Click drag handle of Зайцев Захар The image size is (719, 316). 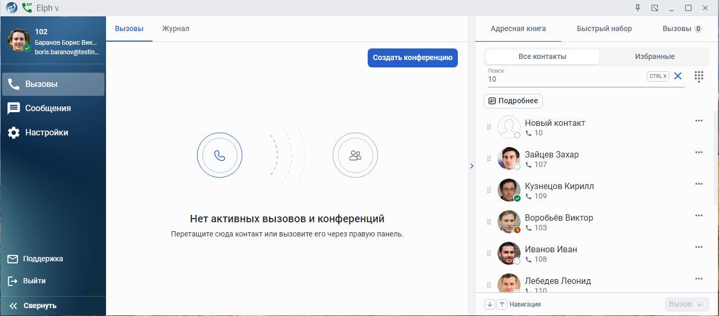coord(489,159)
